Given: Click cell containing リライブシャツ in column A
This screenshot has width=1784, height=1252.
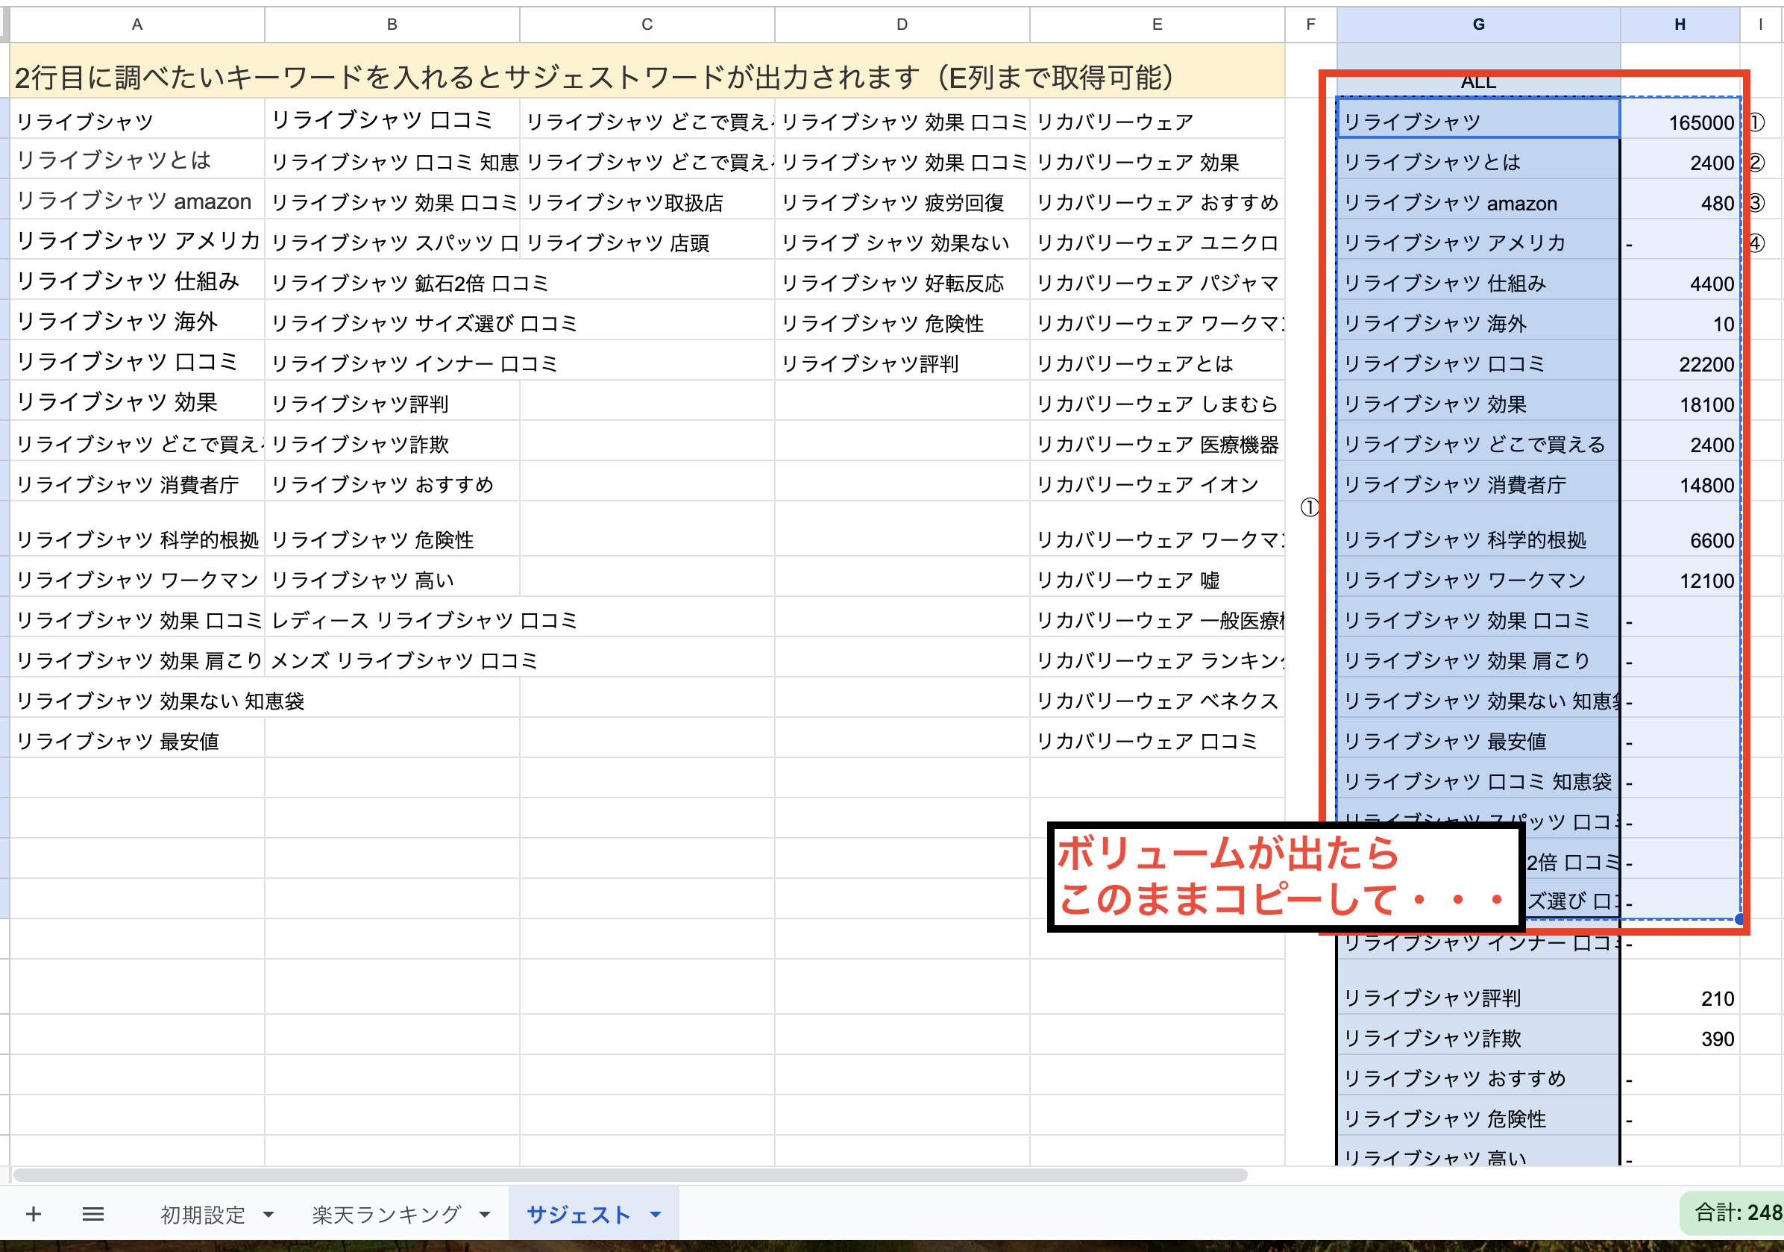Looking at the screenshot, I should (86, 121).
